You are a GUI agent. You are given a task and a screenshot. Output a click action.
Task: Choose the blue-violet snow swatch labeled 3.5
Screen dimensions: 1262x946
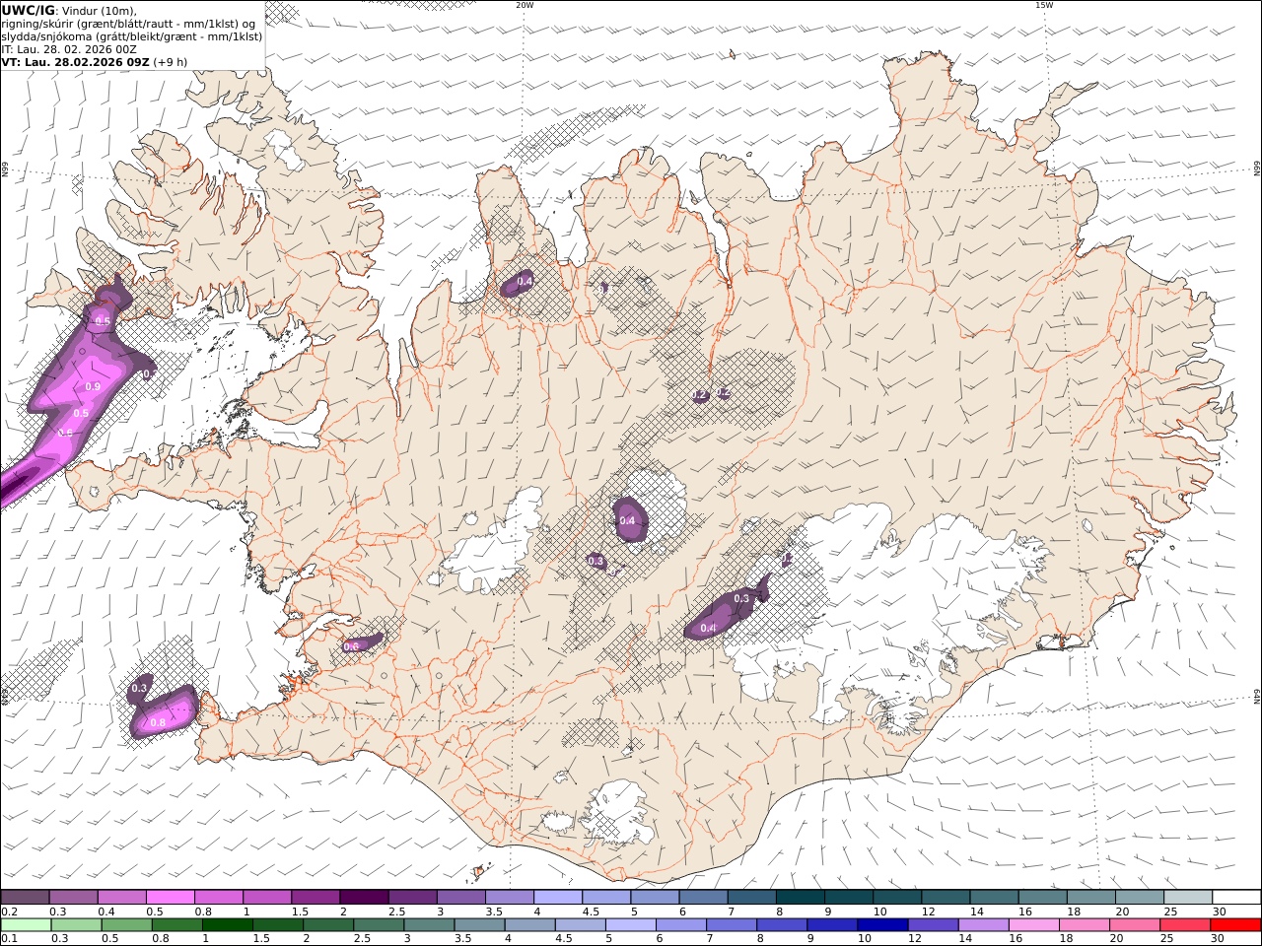tap(510, 898)
